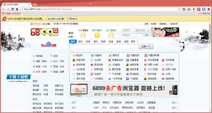
Task: Bookmark this page with the star icon
Action: tap(179, 9)
